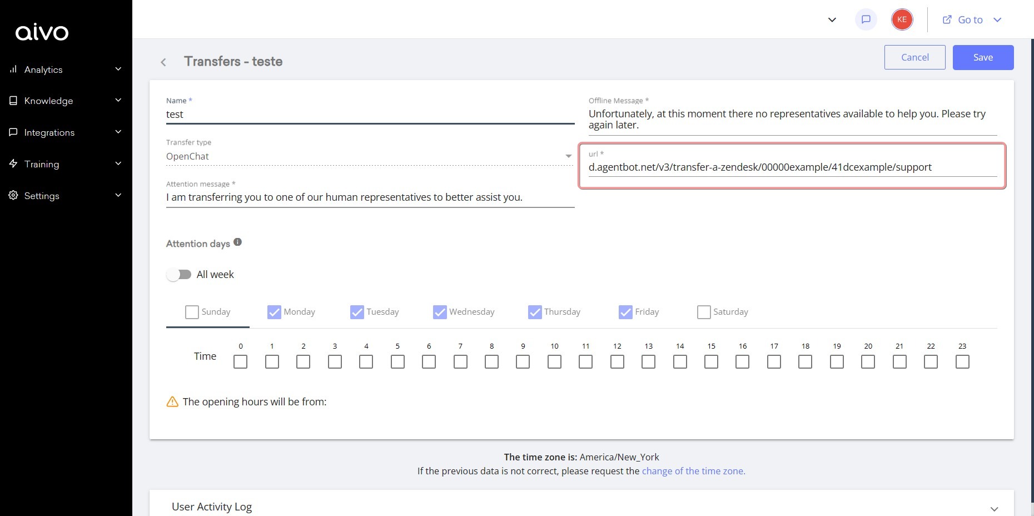The width and height of the screenshot is (1034, 516).
Task: Open the change of the time zone link
Action: tap(693, 470)
